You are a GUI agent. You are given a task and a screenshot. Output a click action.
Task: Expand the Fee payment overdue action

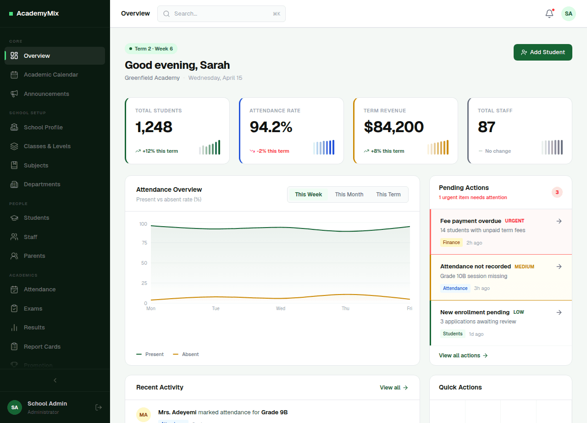tap(559, 221)
